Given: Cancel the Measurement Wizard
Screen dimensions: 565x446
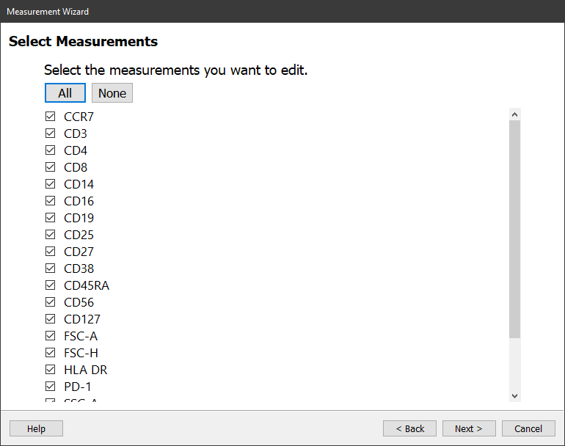Looking at the screenshot, I should coord(528,428).
